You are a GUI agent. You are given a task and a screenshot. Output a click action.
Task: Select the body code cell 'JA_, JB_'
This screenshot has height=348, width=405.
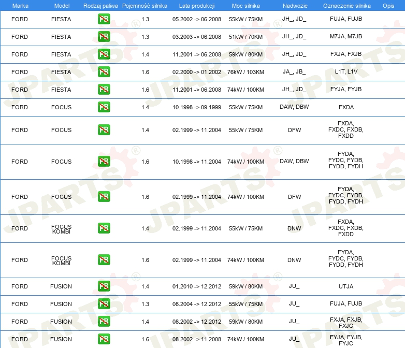pos(294,71)
